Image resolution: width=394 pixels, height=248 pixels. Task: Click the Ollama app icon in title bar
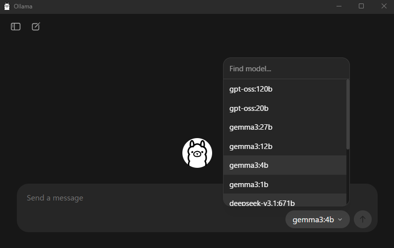[x=6, y=6]
